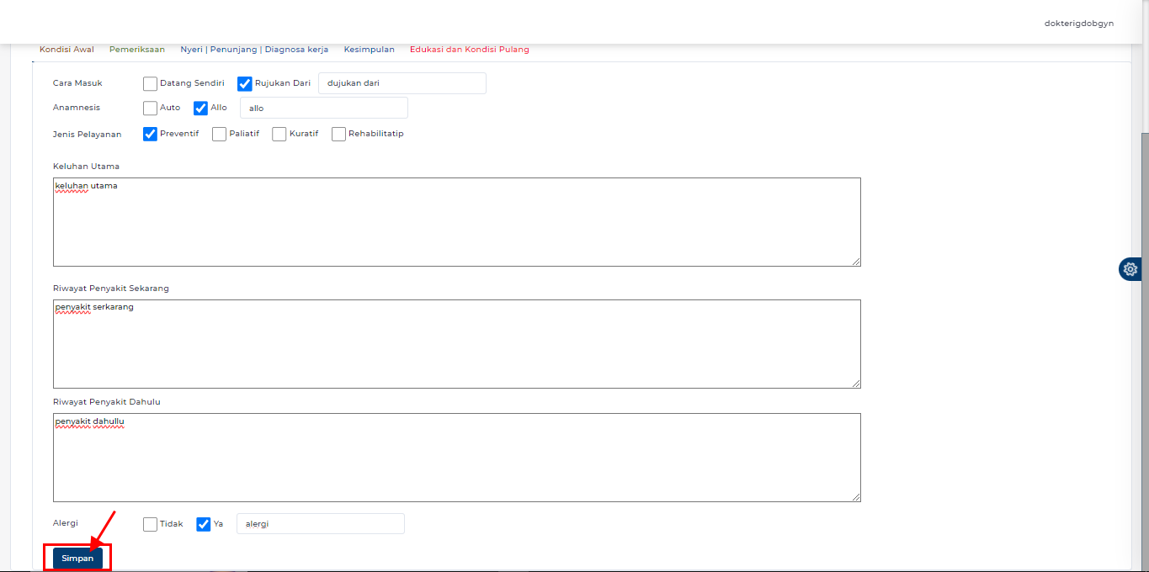Screen dimensions: 1149x572
Task: Untick the Allo anamnesis checkbox
Action: coord(200,108)
